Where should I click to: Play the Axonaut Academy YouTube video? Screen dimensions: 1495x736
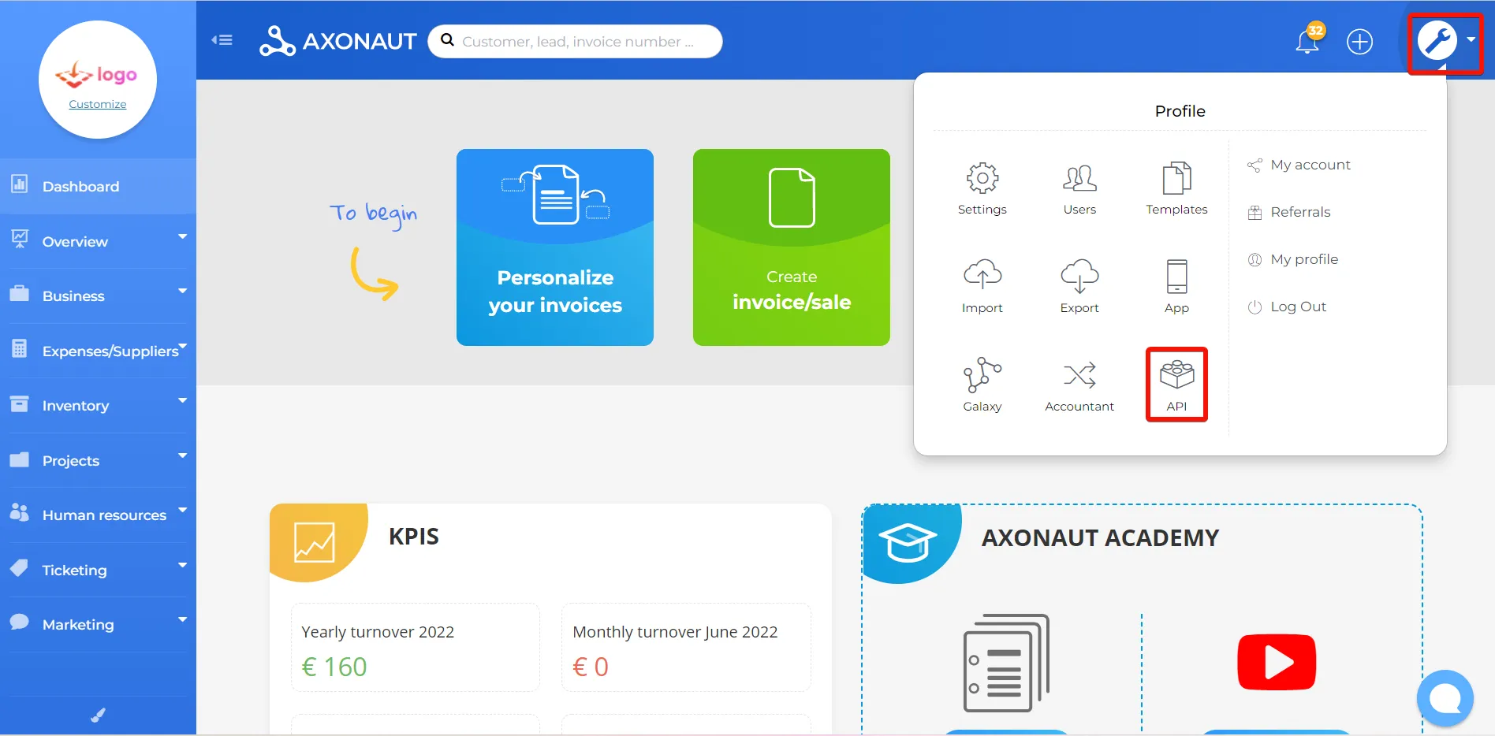pos(1277,662)
